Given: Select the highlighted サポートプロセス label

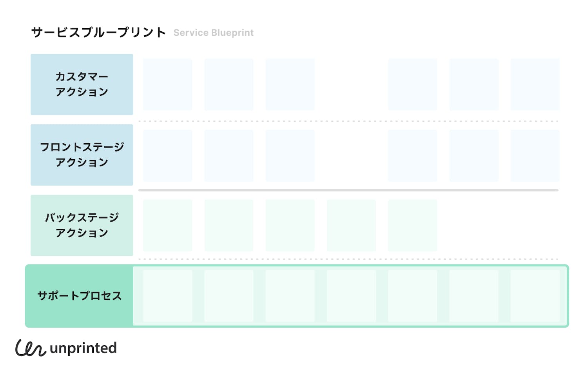Looking at the screenshot, I should 80,296.
